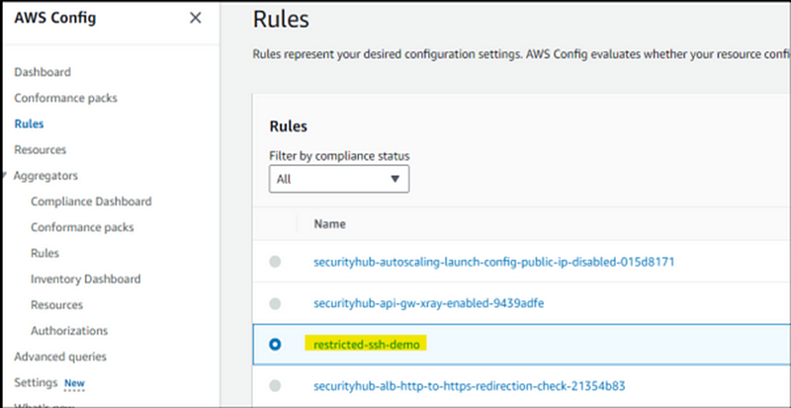Image resolution: width=791 pixels, height=408 pixels.
Task: Open securityhub-autoscaling-launch-config-public-ip-disabled-015d8171 rule
Action: point(493,262)
